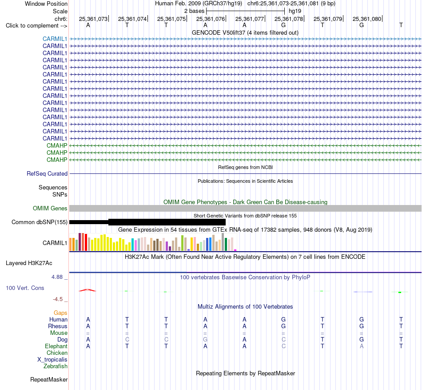Screen dimensions: 422x390
Task: Click the 'Zebrafish' alignment row label
Action: (x=56, y=366)
